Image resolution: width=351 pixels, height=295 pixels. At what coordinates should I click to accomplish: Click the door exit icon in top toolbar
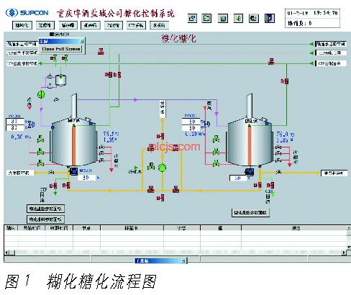[270, 18]
